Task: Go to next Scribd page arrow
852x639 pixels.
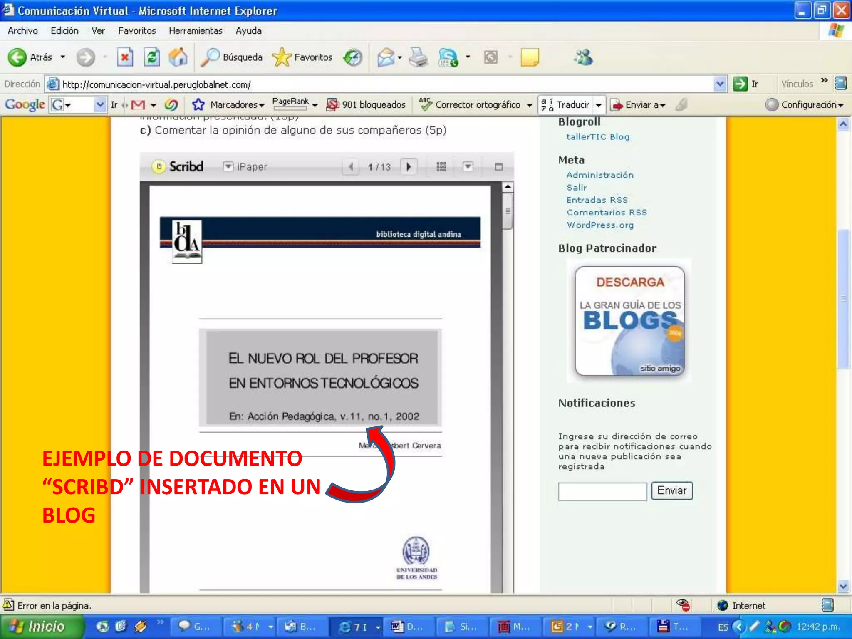Action: click(409, 167)
